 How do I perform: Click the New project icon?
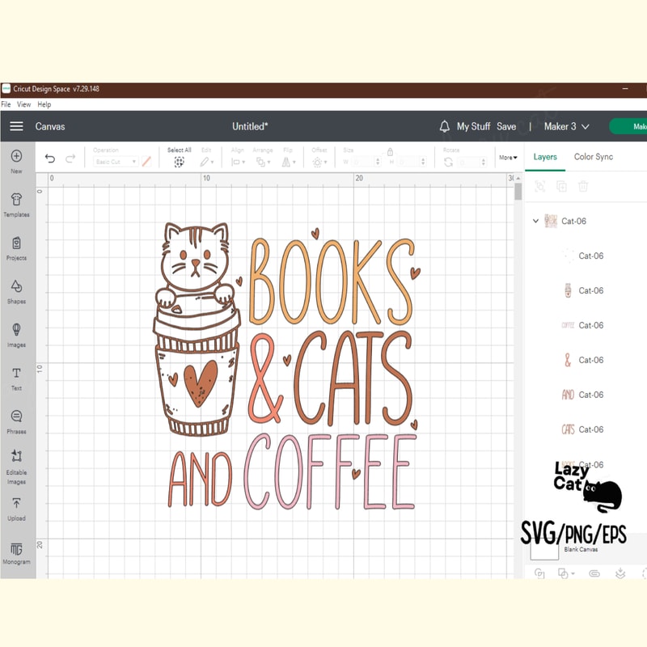click(16, 160)
